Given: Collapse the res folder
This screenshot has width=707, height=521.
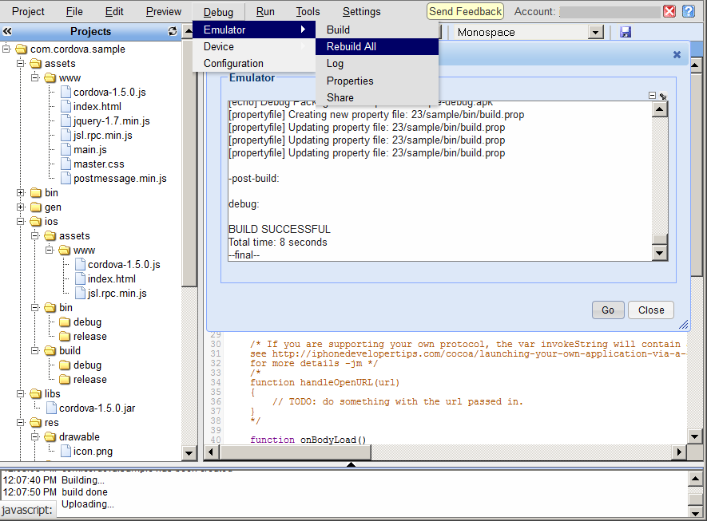Looking at the screenshot, I should pyautogui.click(x=21, y=423).
